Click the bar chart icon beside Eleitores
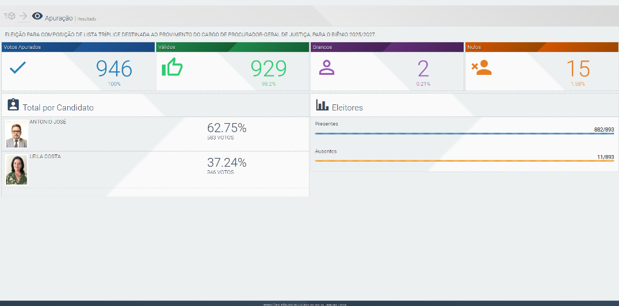 [322, 106]
